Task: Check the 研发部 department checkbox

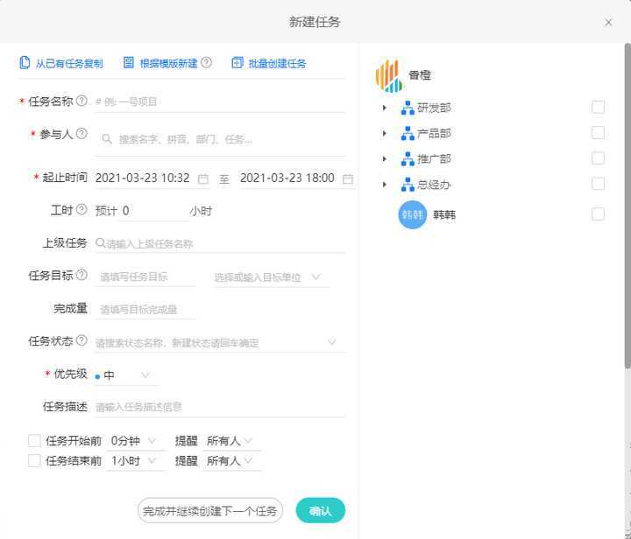Action: click(598, 108)
